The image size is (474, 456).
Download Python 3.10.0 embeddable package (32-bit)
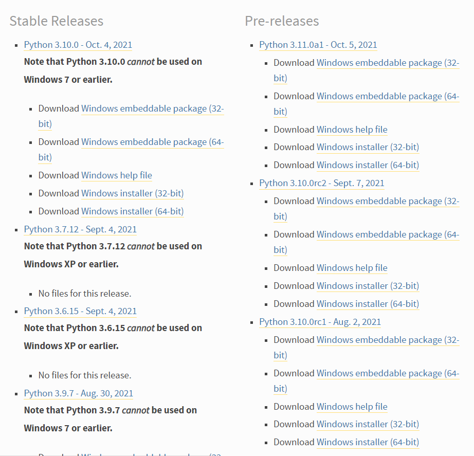pyautogui.click(x=152, y=108)
